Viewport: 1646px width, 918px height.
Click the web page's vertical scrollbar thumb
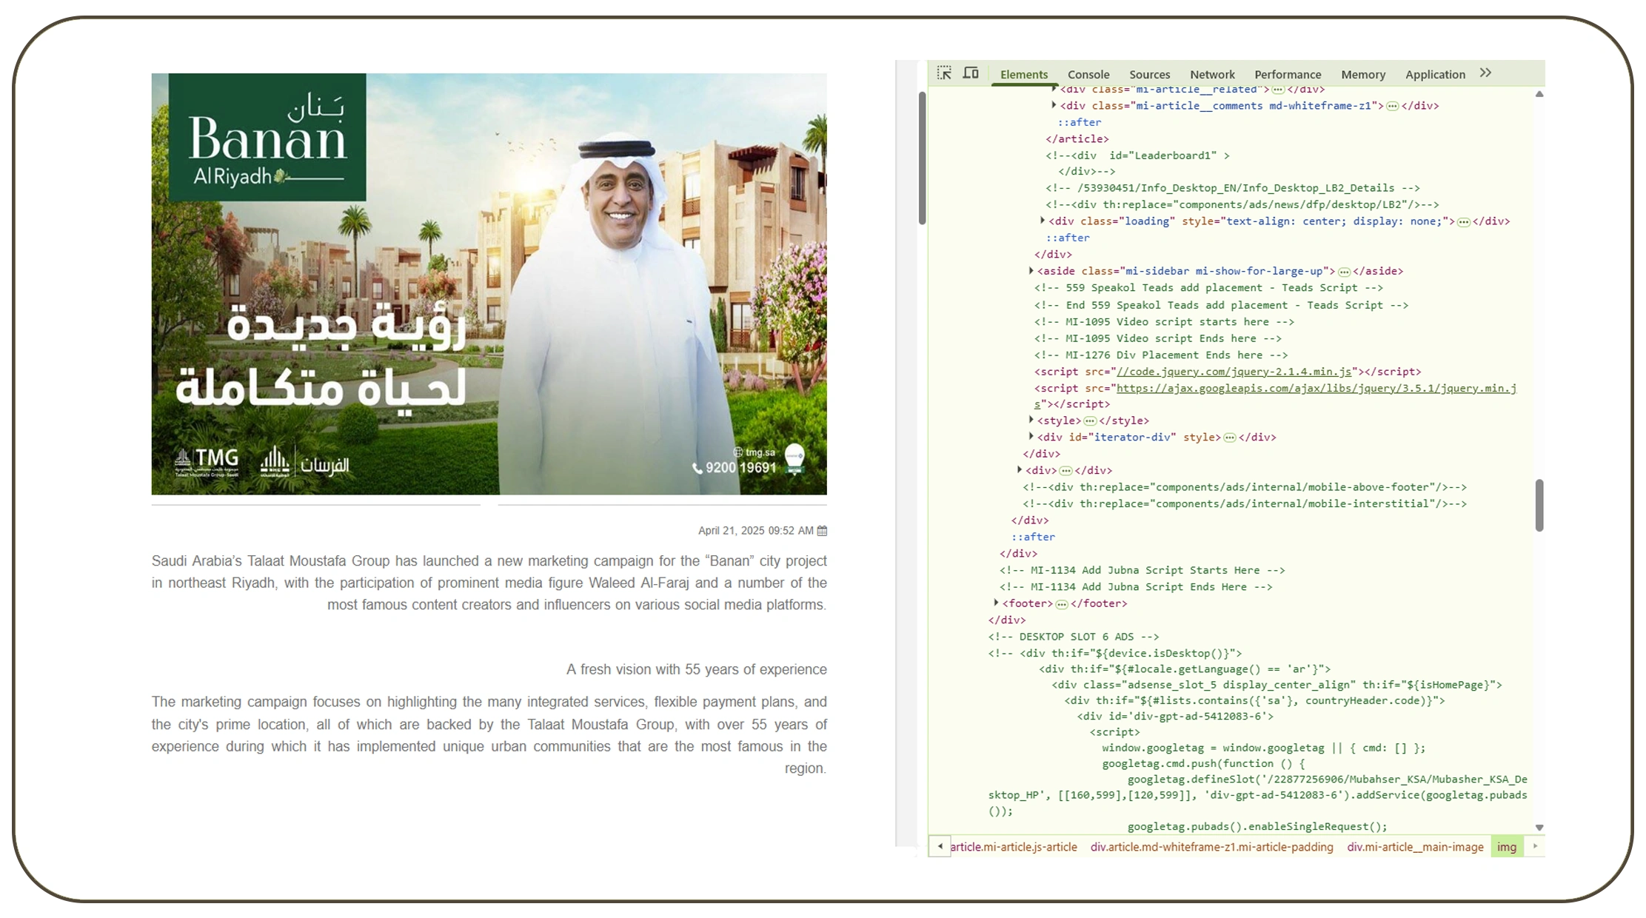(x=922, y=158)
